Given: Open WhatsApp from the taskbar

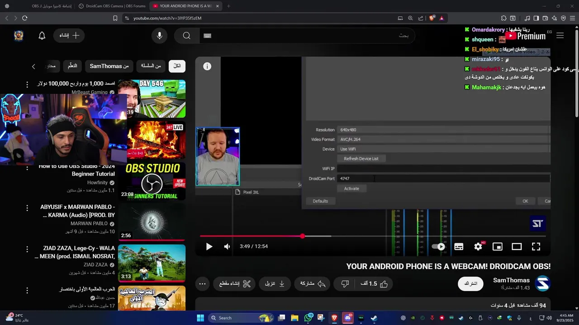Looking at the screenshot, I should pos(308,318).
